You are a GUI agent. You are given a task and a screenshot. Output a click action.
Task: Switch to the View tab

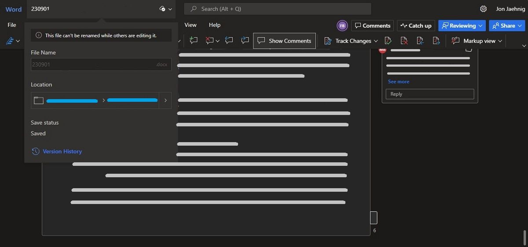191,25
